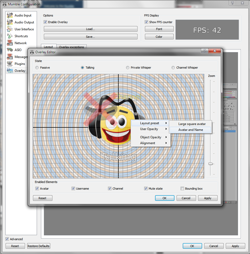Click the Save... button
This screenshot has height=254, width=250.
91,37
